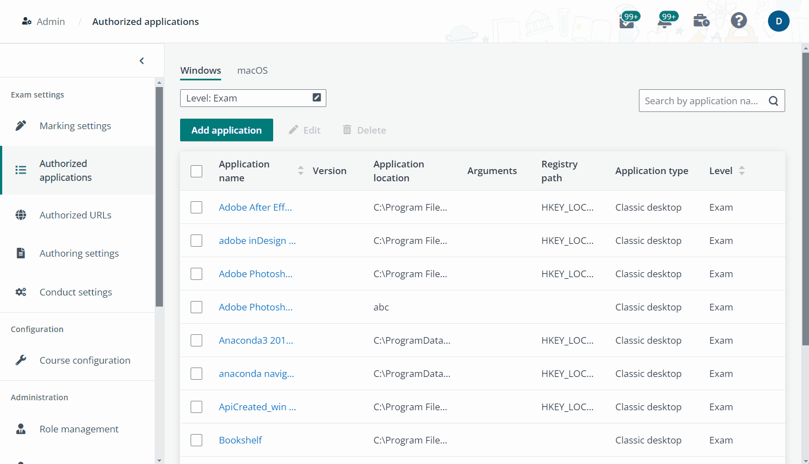
Task: Click the Edit pencil icon in toolbar
Action: click(x=294, y=130)
